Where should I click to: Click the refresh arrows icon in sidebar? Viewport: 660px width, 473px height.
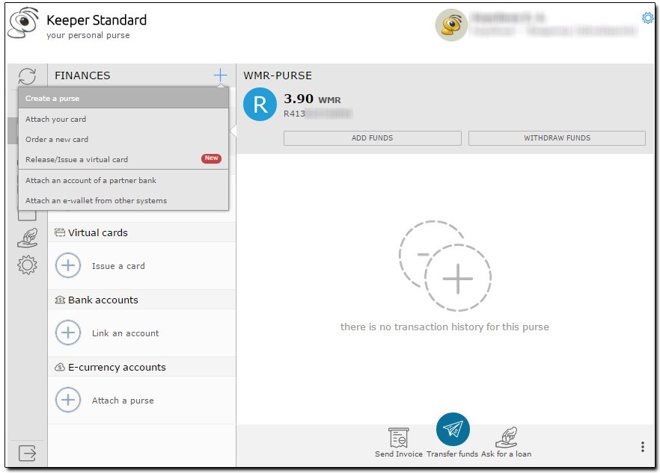[27, 75]
